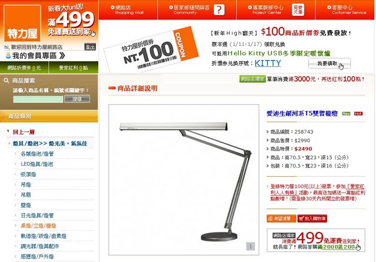Screen dimensions: 376x262
Task: Expand the 各類燈泡/燈管 category
Action: tap(37, 154)
